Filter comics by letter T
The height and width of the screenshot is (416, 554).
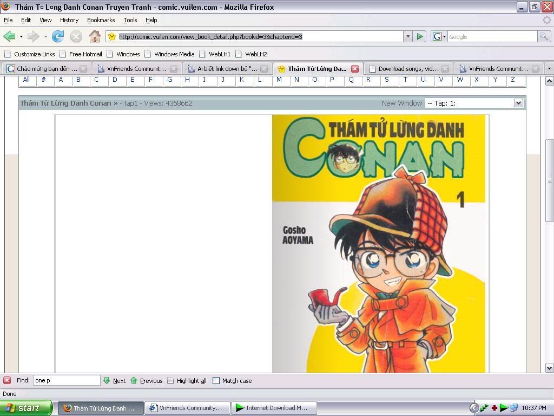click(x=405, y=80)
